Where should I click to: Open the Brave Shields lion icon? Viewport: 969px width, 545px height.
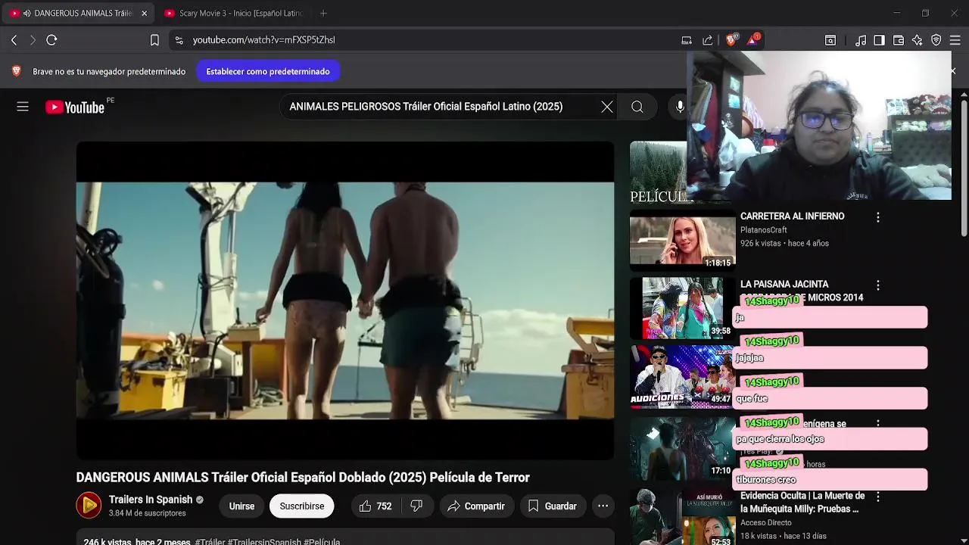click(731, 40)
